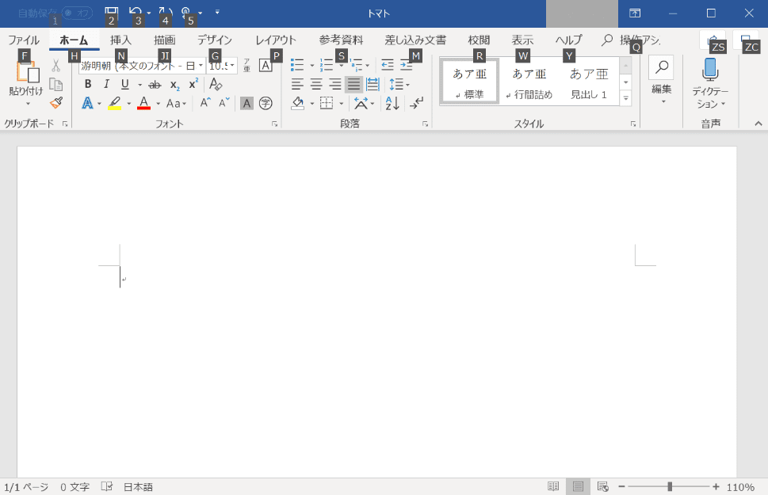Apply the 見出し 1 style

coord(588,82)
